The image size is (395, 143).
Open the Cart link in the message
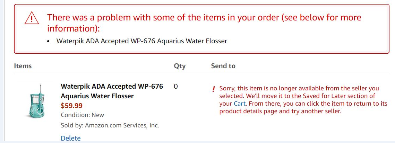point(240,104)
